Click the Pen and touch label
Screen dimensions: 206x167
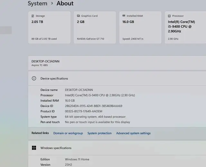50,122
